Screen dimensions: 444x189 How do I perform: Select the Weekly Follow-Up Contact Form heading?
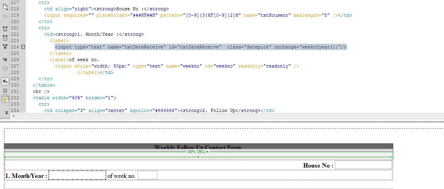(198, 147)
